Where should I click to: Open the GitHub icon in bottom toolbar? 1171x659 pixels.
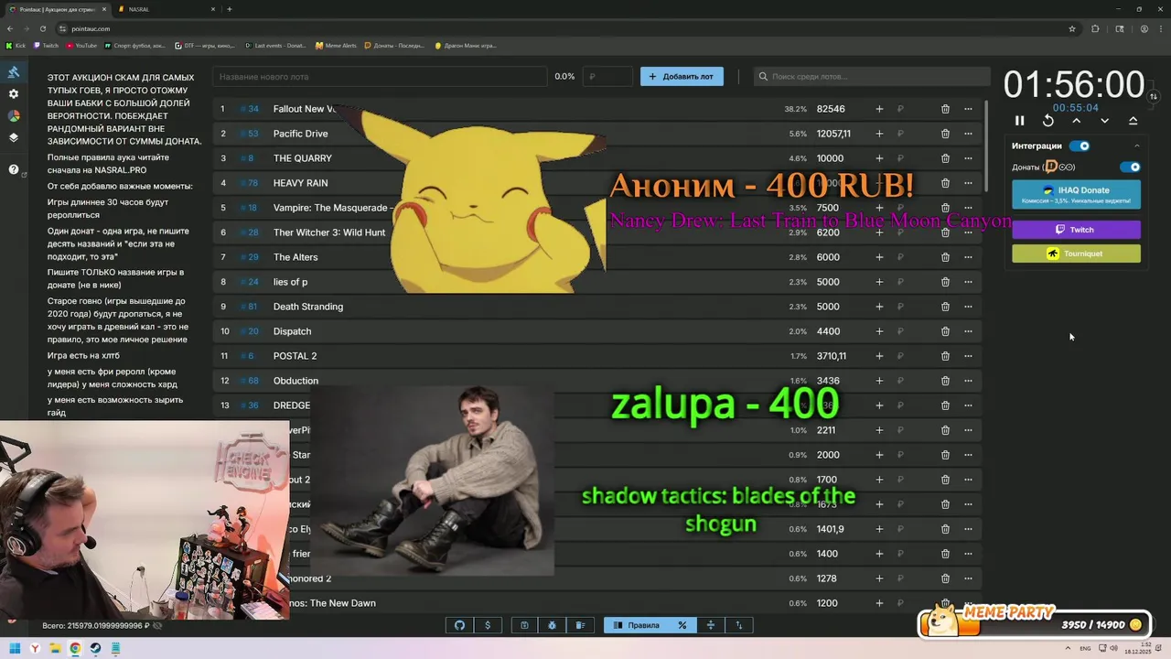point(460,625)
